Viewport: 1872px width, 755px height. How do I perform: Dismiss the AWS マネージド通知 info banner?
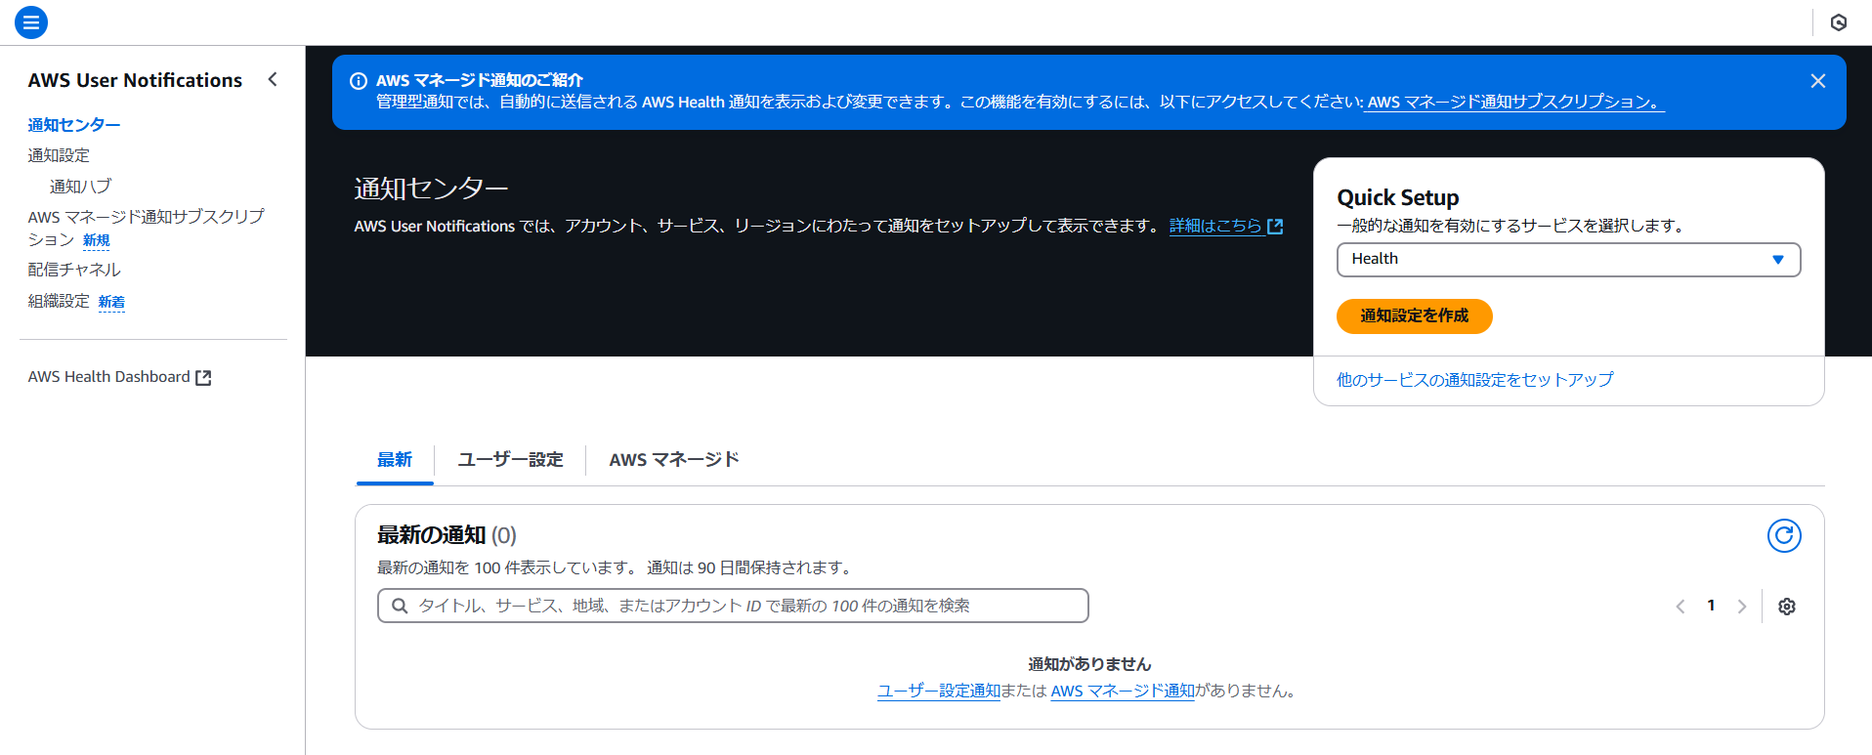1818,81
